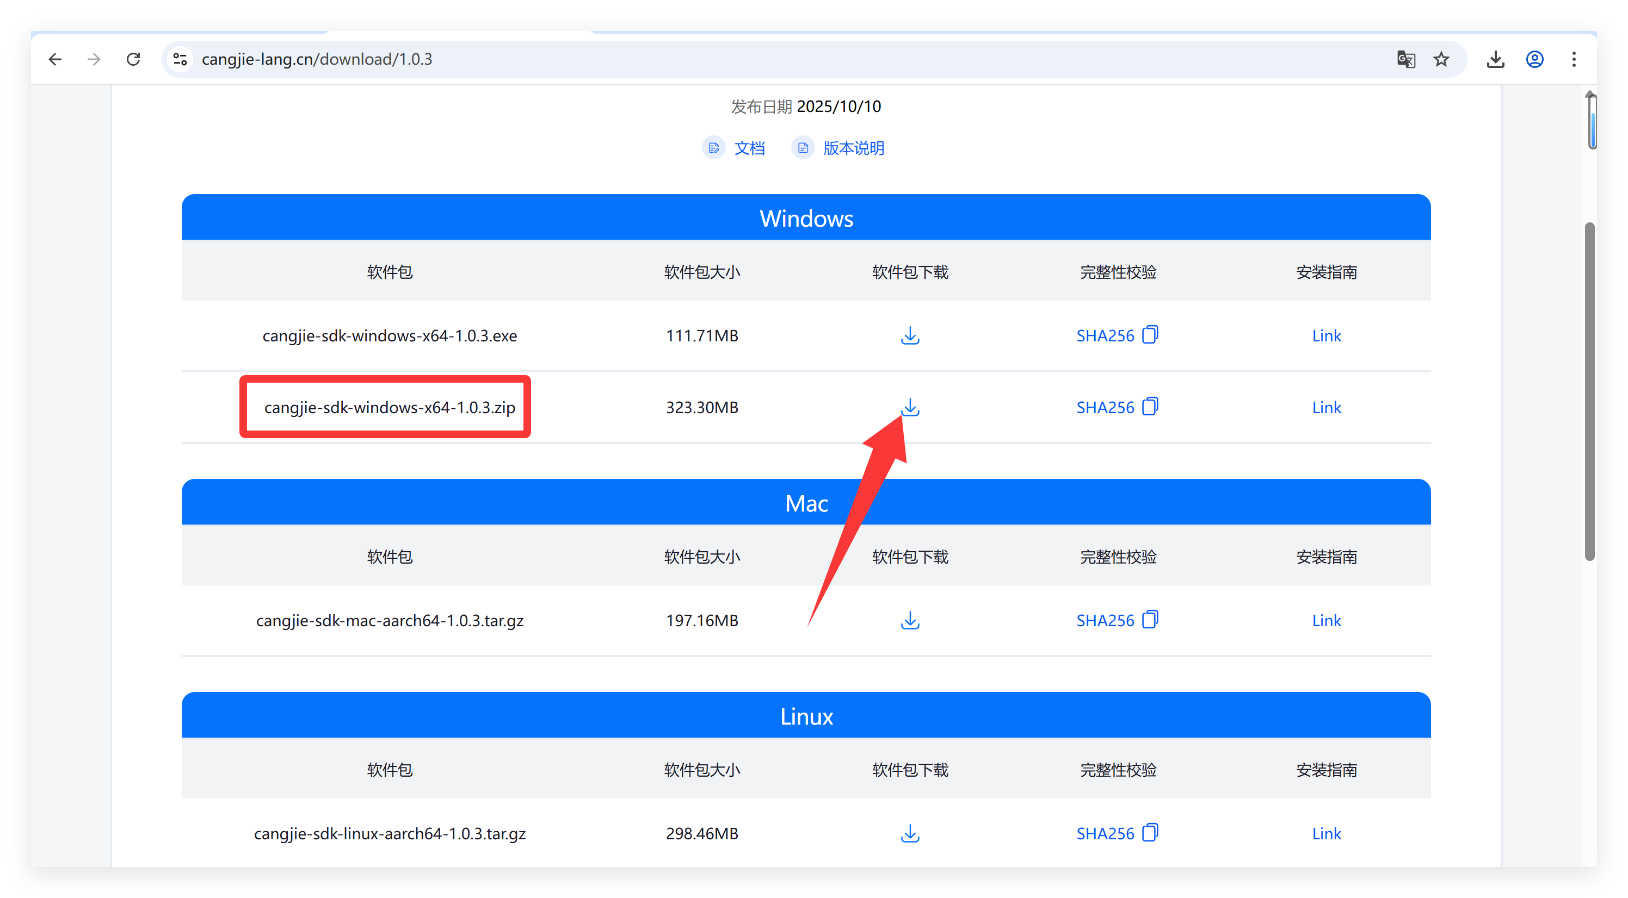Open the browser downloads panel

[1495, 59]
